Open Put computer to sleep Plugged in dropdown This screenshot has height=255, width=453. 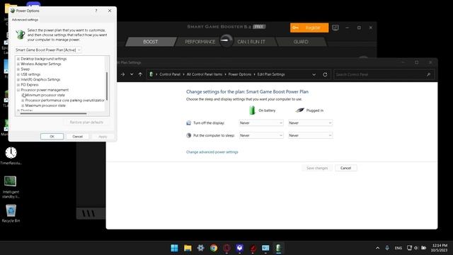[310, 135]
